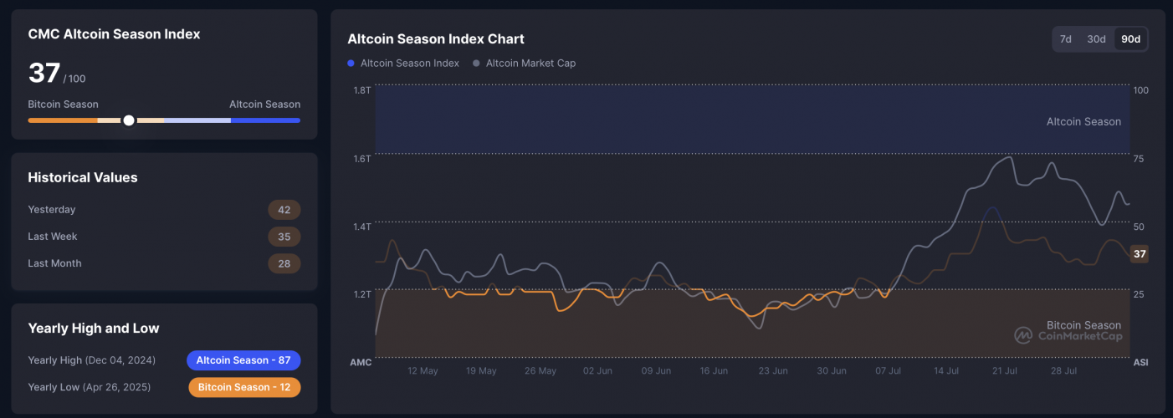Select the 90d chart range

[x=1130, y=39]
